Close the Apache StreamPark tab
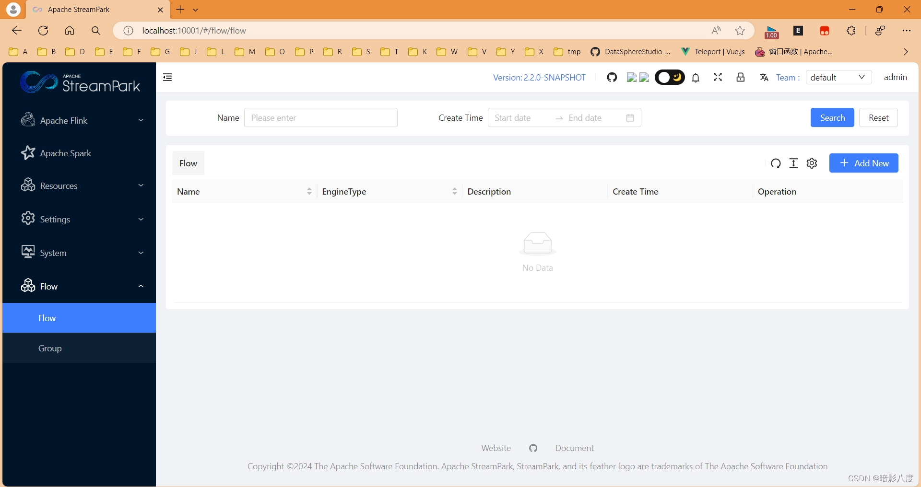 (x=160, y=10)
